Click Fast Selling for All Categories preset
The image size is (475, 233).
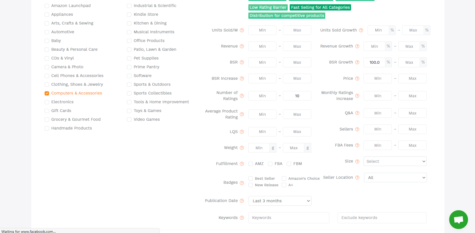click(x=320, y=7)
